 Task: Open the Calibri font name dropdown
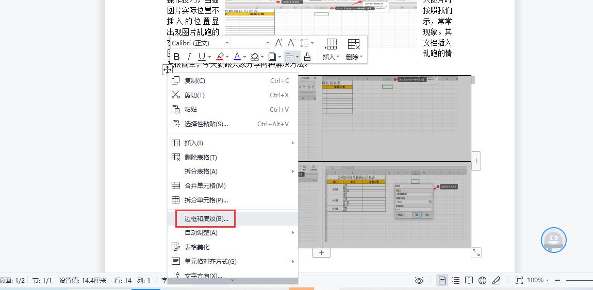coord(227,43)
